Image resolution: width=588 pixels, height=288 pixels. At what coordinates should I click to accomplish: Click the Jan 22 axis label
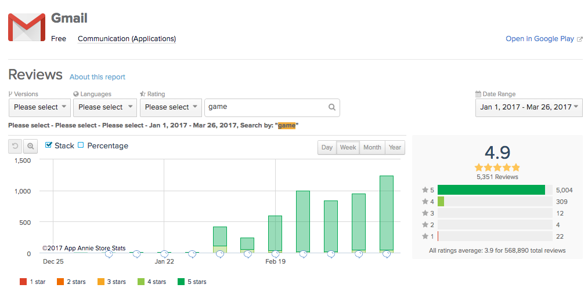[x=164, y=261]
